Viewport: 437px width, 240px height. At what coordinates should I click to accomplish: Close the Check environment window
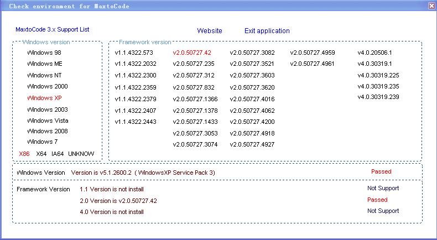tap(431, 6)
